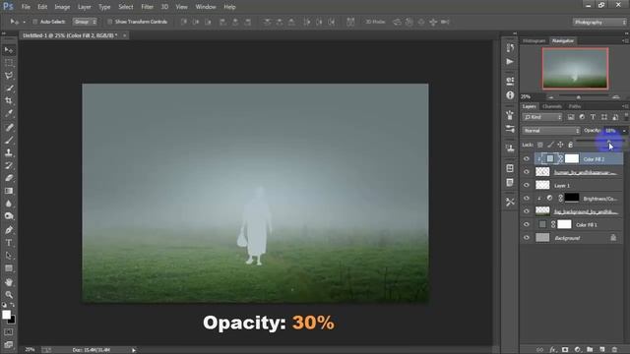Hide the Layer 1 layer
This screenshot has width=630, height=354.
coord(527,185)
